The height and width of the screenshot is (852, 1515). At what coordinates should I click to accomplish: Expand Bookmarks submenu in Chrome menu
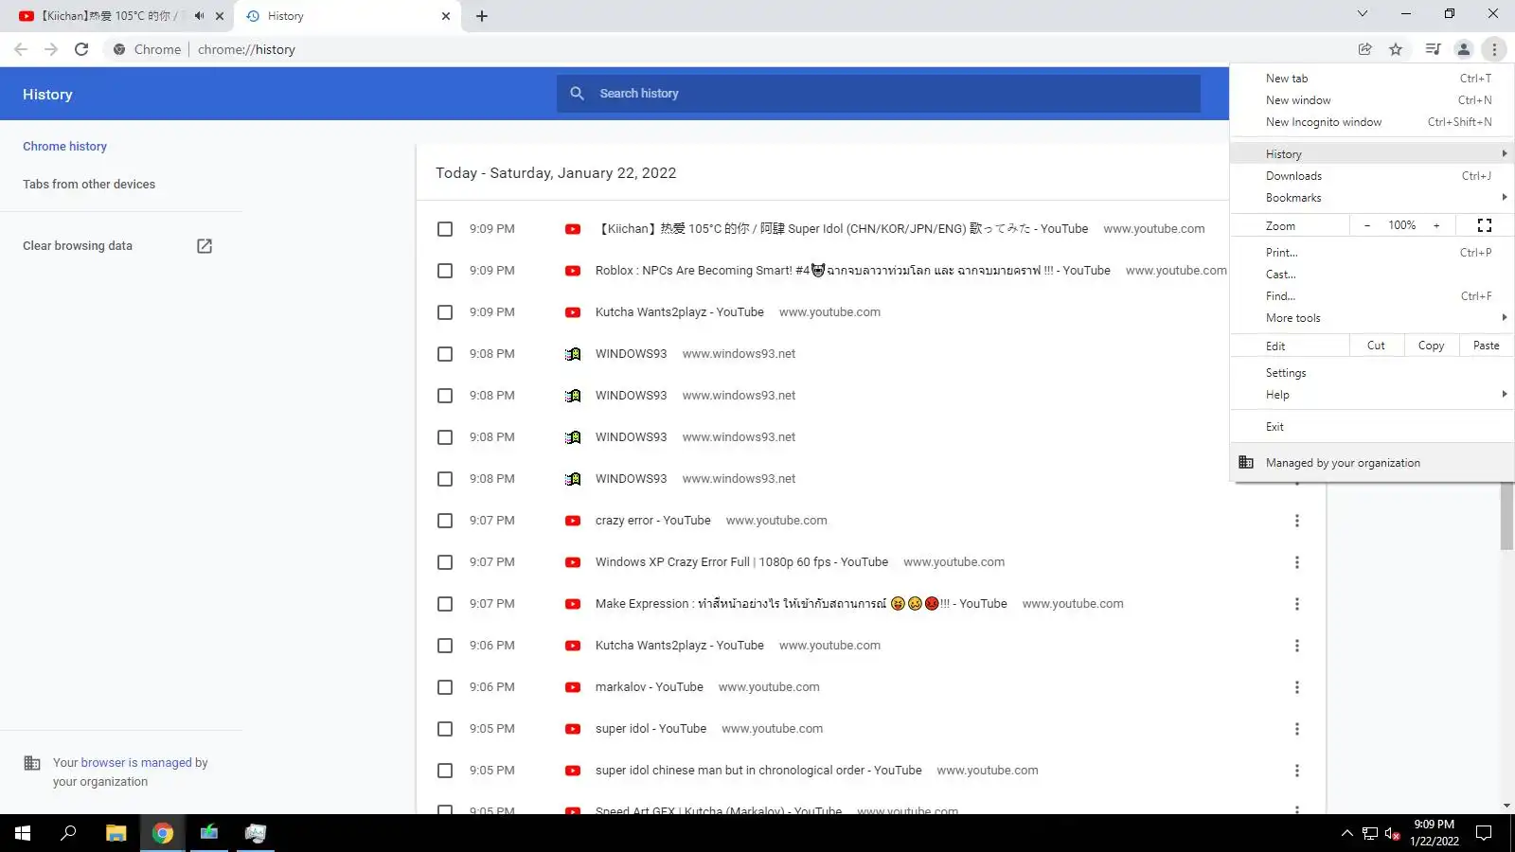point(1372,198)
